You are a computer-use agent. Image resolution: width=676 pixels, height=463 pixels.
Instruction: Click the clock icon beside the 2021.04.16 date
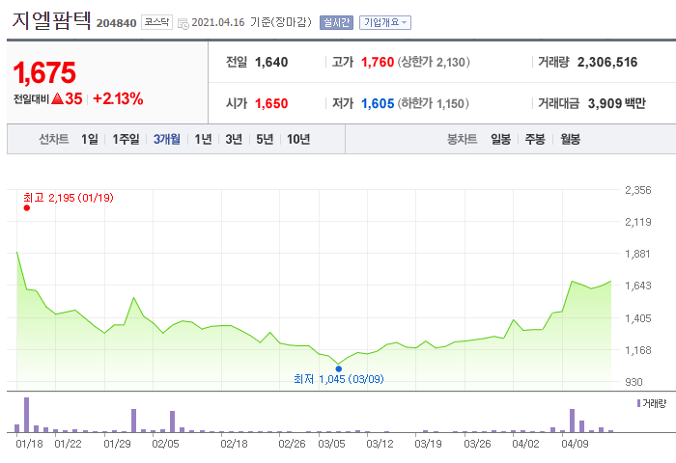point(183,24)
